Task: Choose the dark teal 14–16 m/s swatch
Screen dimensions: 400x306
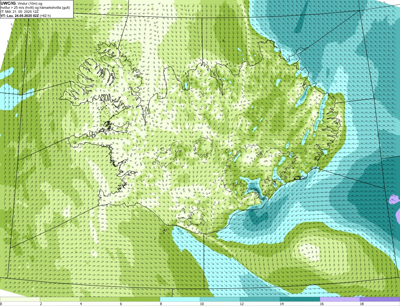Action: click(x=300, y=299)
